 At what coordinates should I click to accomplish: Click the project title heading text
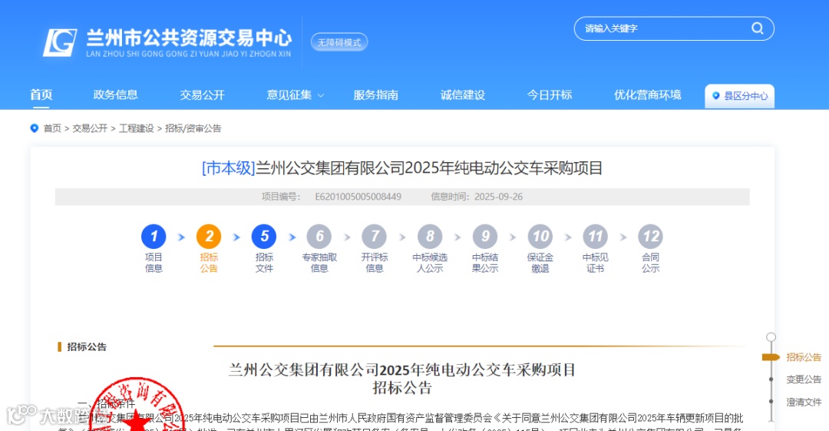coord(401,167)
